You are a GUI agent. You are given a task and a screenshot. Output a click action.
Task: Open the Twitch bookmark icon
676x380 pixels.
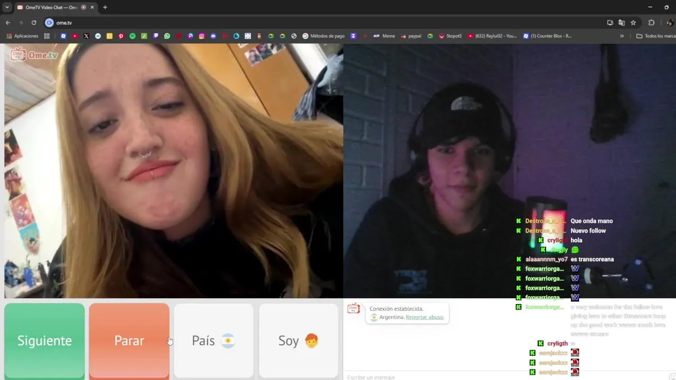[x=156, y=36]
